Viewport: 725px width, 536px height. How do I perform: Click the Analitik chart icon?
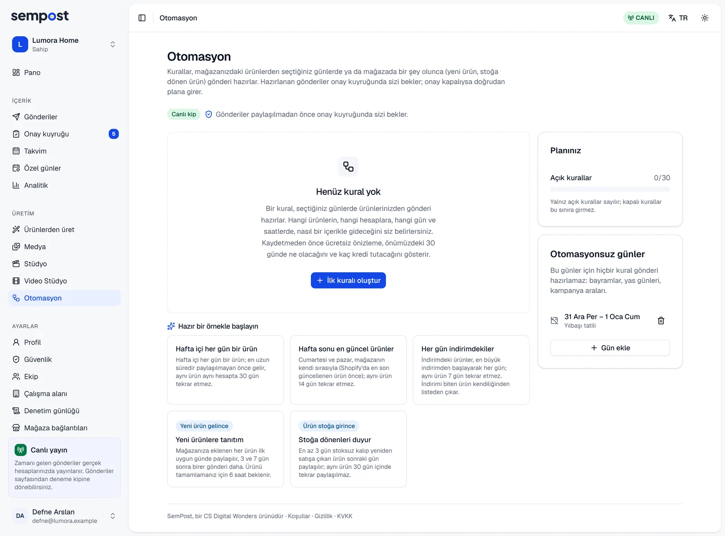pos(16,185)
